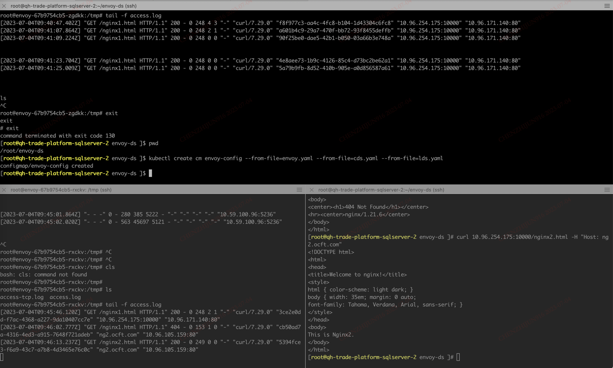Click the cursor at the bottom-right prompt
The image size is (613, 368).
click(x=458, y=357)
